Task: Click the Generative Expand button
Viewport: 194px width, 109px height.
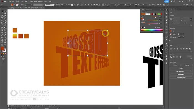Action: coord(181,77)
